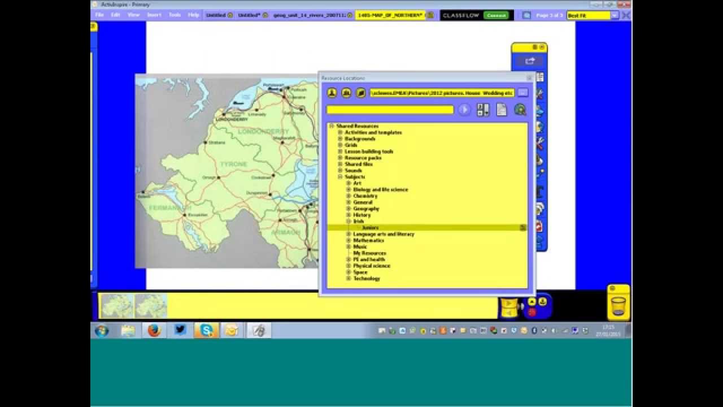Select the Art folder in tree
The image size is (723, 407).
click(357, 183)
